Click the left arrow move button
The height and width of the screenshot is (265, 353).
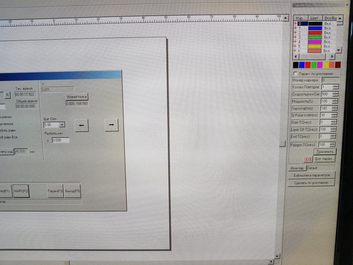(82, 125)
